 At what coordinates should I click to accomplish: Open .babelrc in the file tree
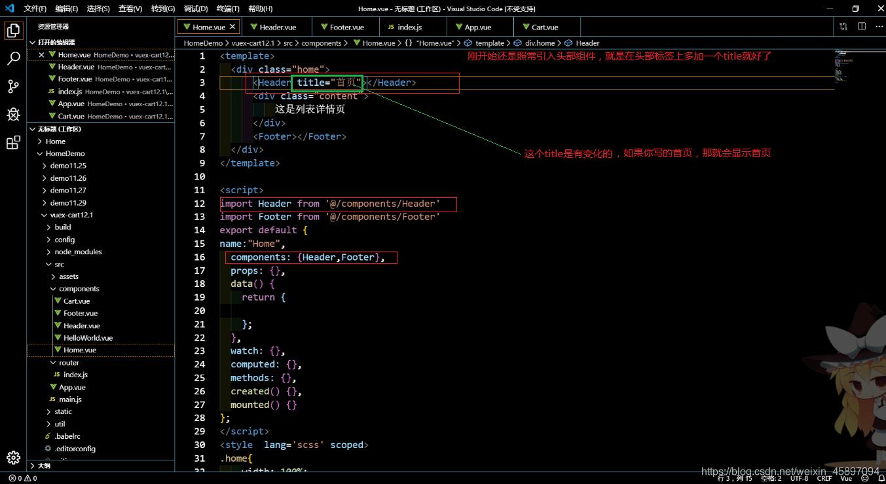point(101,436)
